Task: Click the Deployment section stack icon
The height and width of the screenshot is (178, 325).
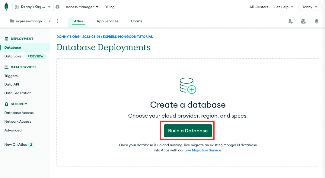Action: (x=6, y=39)
